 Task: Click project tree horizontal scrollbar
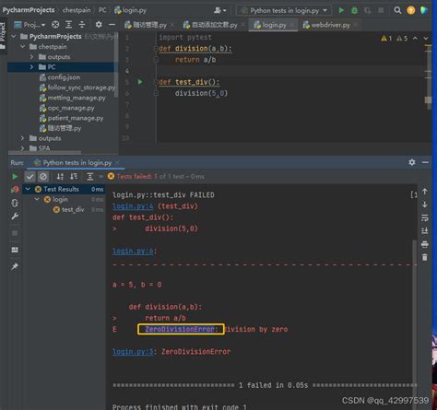(x=45, y=152)
